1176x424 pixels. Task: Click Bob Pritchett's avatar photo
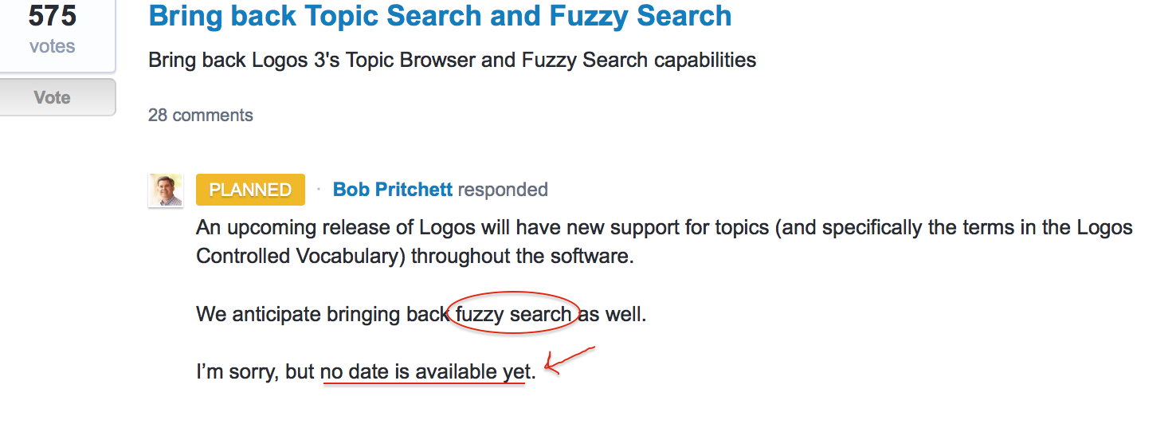click(x=166, y=190)
